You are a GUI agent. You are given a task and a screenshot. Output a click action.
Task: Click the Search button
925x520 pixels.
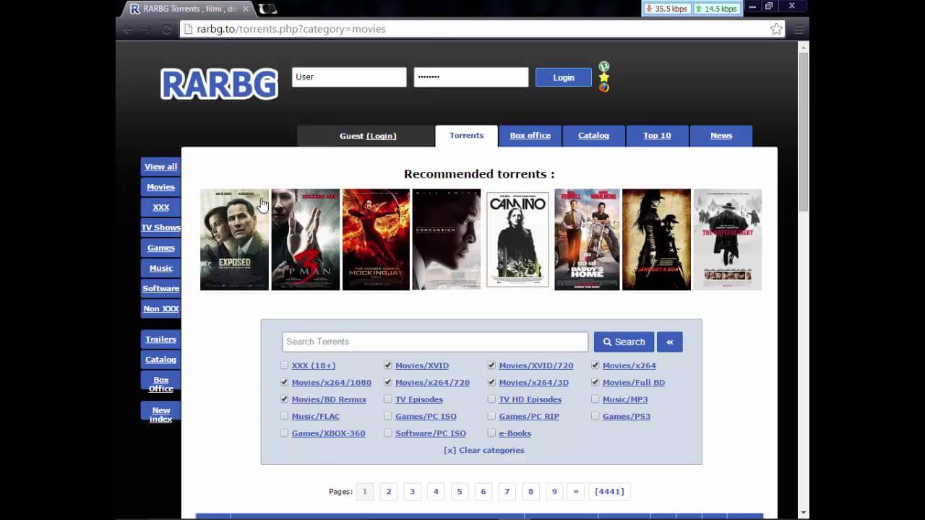pyautogui.click(x=624, y=342)
